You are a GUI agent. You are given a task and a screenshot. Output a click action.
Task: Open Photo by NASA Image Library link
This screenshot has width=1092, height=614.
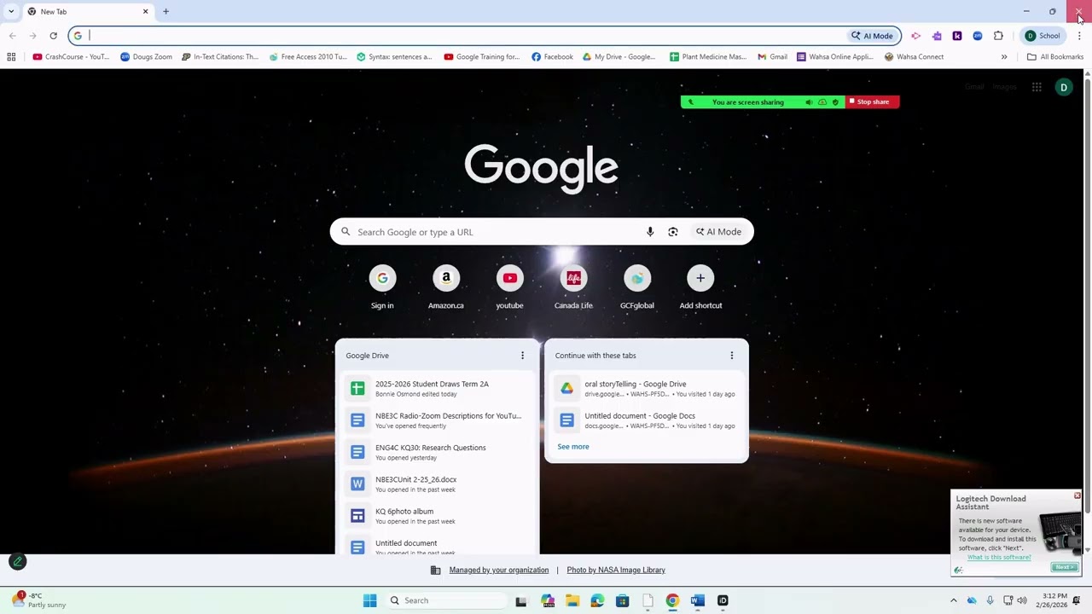pyautogui.click(x=616, y=571)
